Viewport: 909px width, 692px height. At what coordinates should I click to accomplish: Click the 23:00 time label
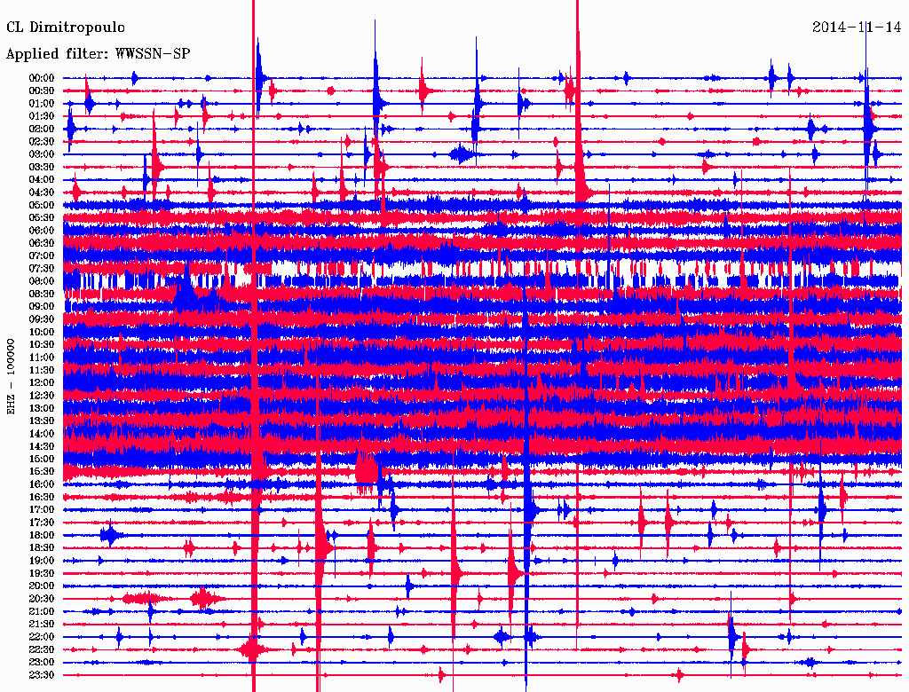[x=42, y=663]
